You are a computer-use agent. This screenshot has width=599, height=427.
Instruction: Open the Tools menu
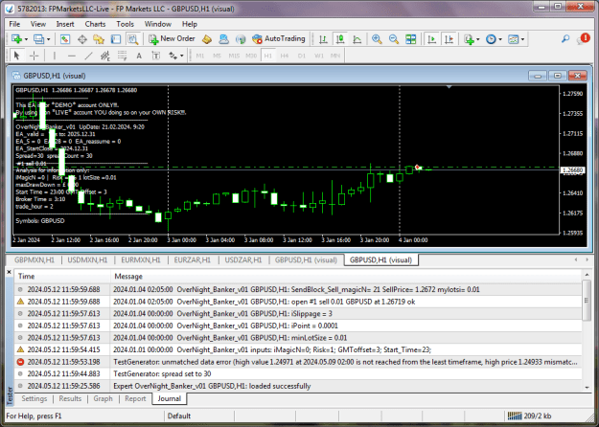point(125,24)
